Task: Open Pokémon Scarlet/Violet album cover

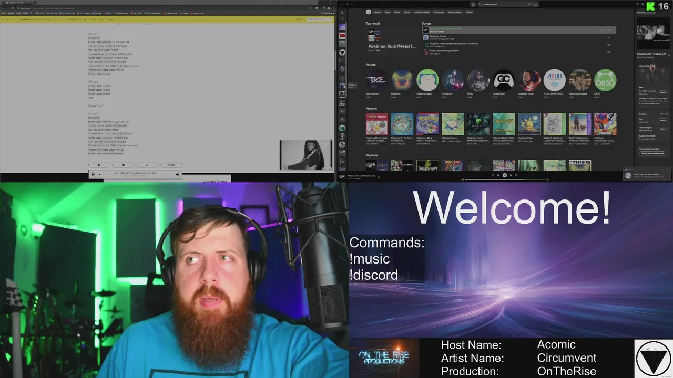Action: 605,124
